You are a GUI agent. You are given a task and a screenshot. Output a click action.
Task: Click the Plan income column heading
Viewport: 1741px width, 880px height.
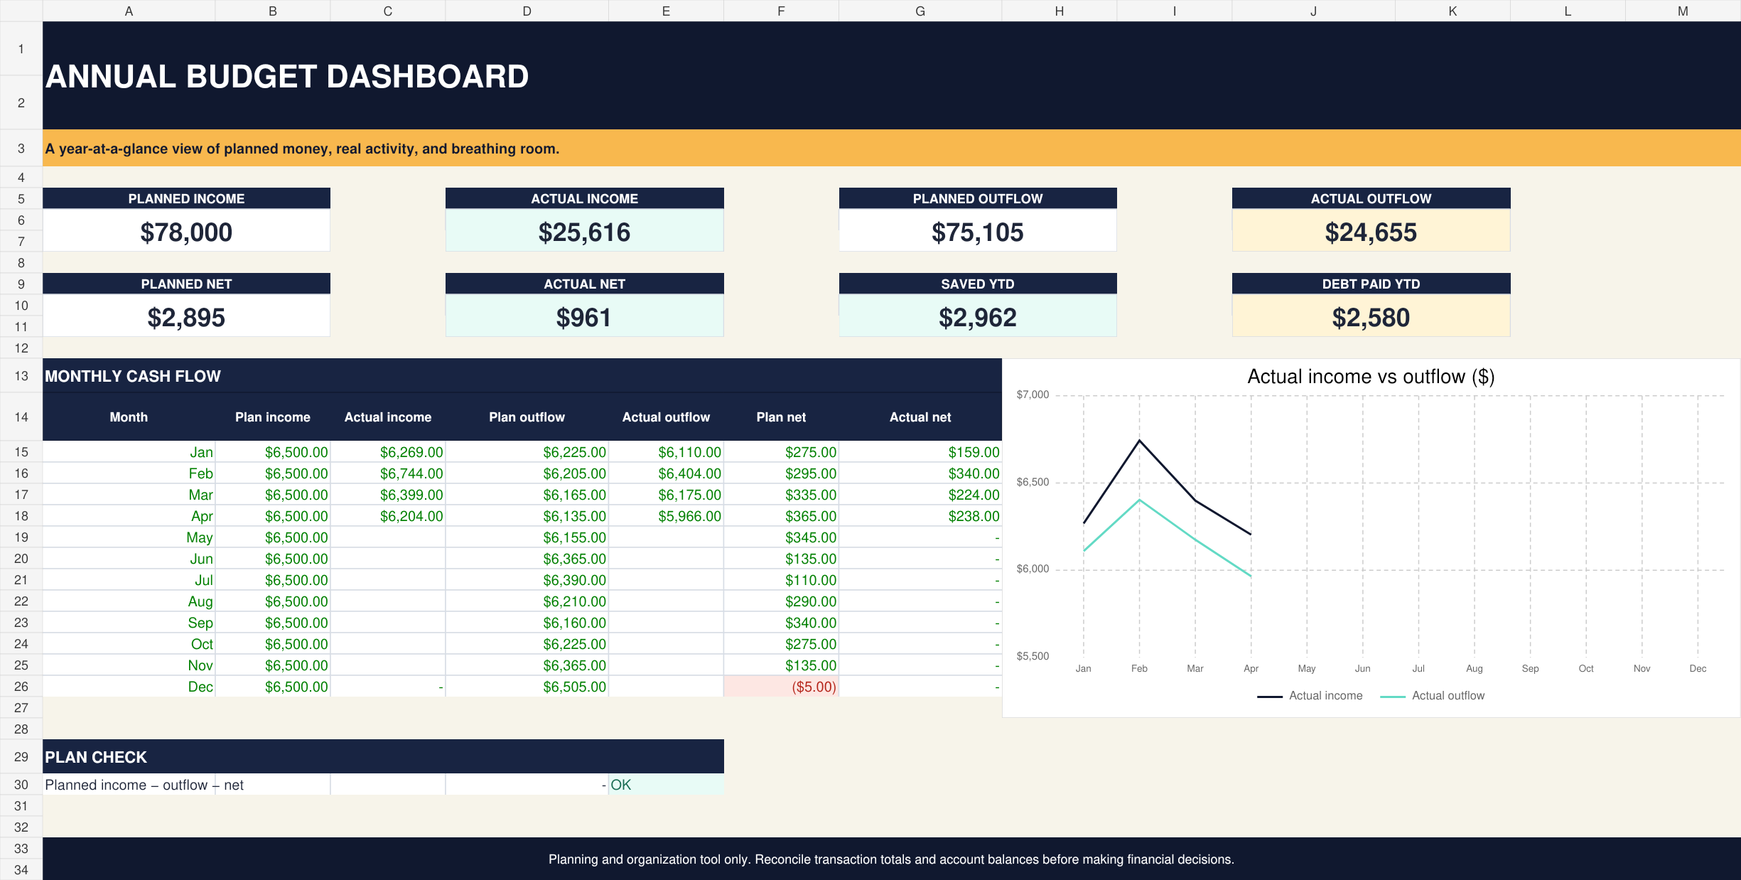[x=273, y=417]
